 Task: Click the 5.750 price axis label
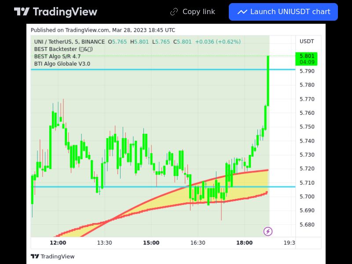[x=307, y=127]
